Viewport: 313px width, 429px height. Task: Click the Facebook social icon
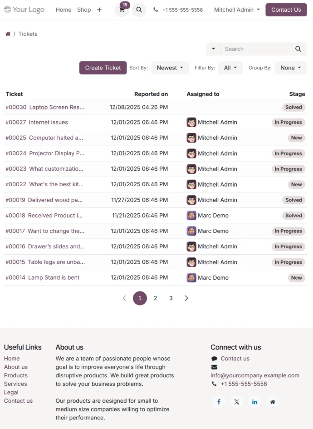tap(219, 402)
